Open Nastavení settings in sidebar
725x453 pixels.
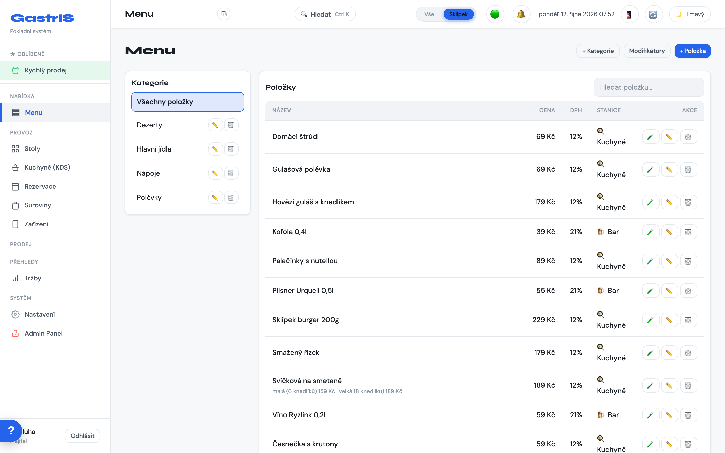55,314
